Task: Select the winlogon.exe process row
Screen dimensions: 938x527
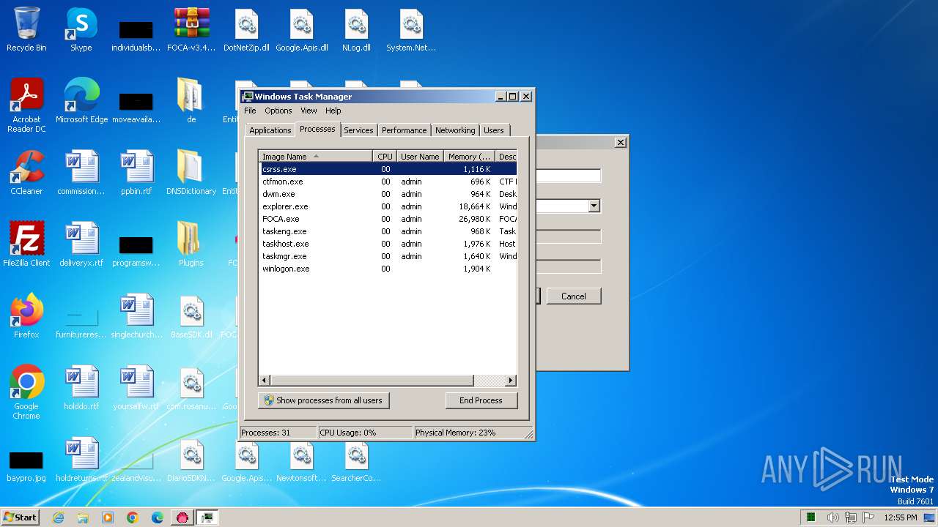Action: tap(388, 269)
